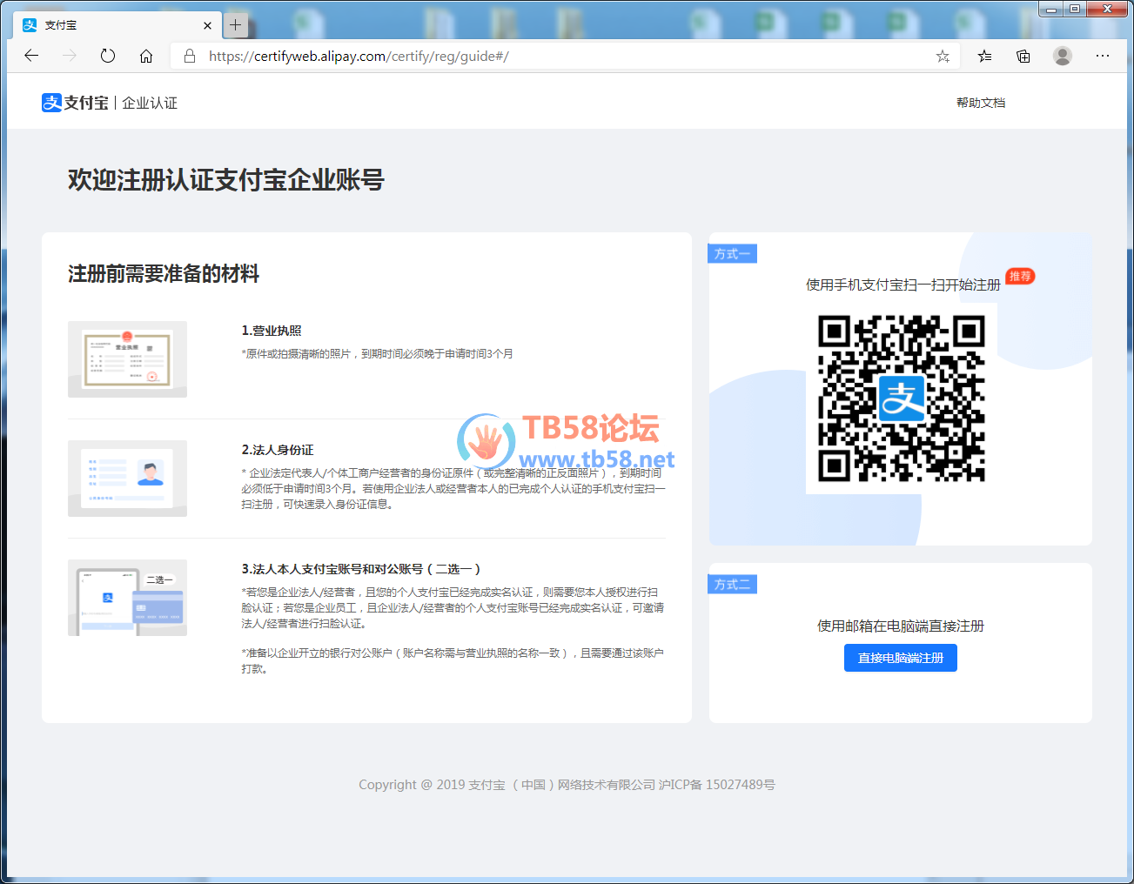Image resolution: width=1134 pixels, height=884 pixels.
Task: Open the favorites list icon
Action: (984, 56)
